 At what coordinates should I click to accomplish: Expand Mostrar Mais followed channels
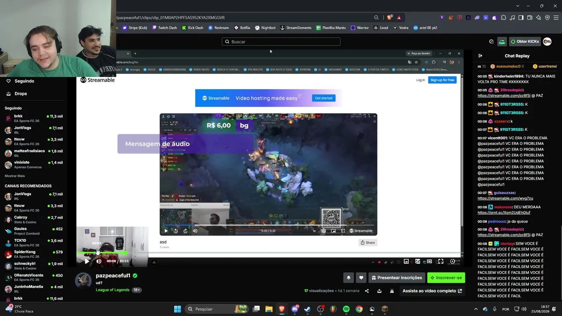[15, 176]
